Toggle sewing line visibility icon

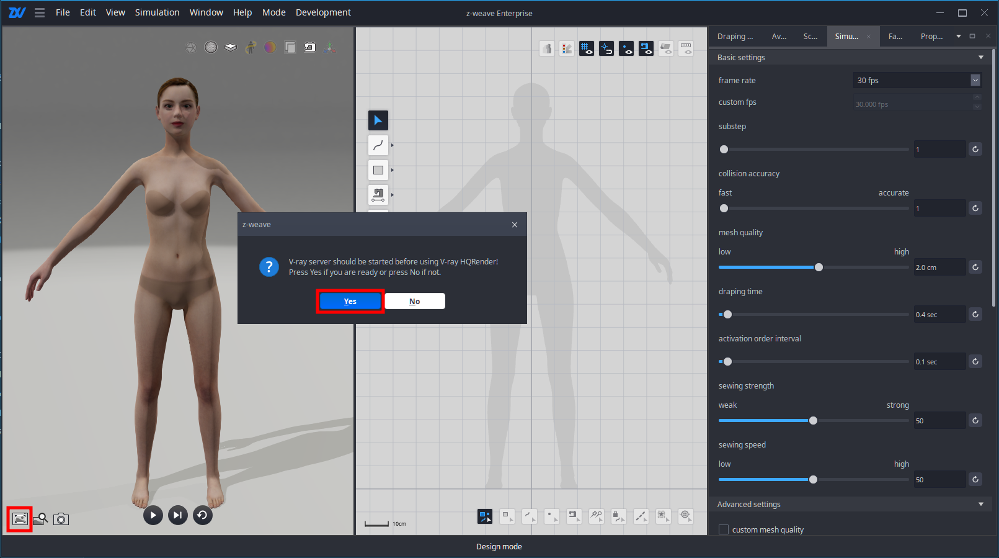646,48
